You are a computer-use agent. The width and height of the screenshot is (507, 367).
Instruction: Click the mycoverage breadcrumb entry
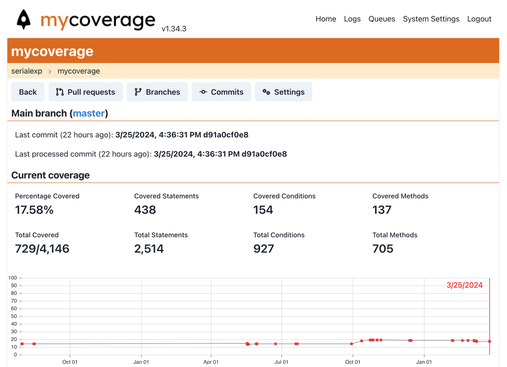(78, 71)
